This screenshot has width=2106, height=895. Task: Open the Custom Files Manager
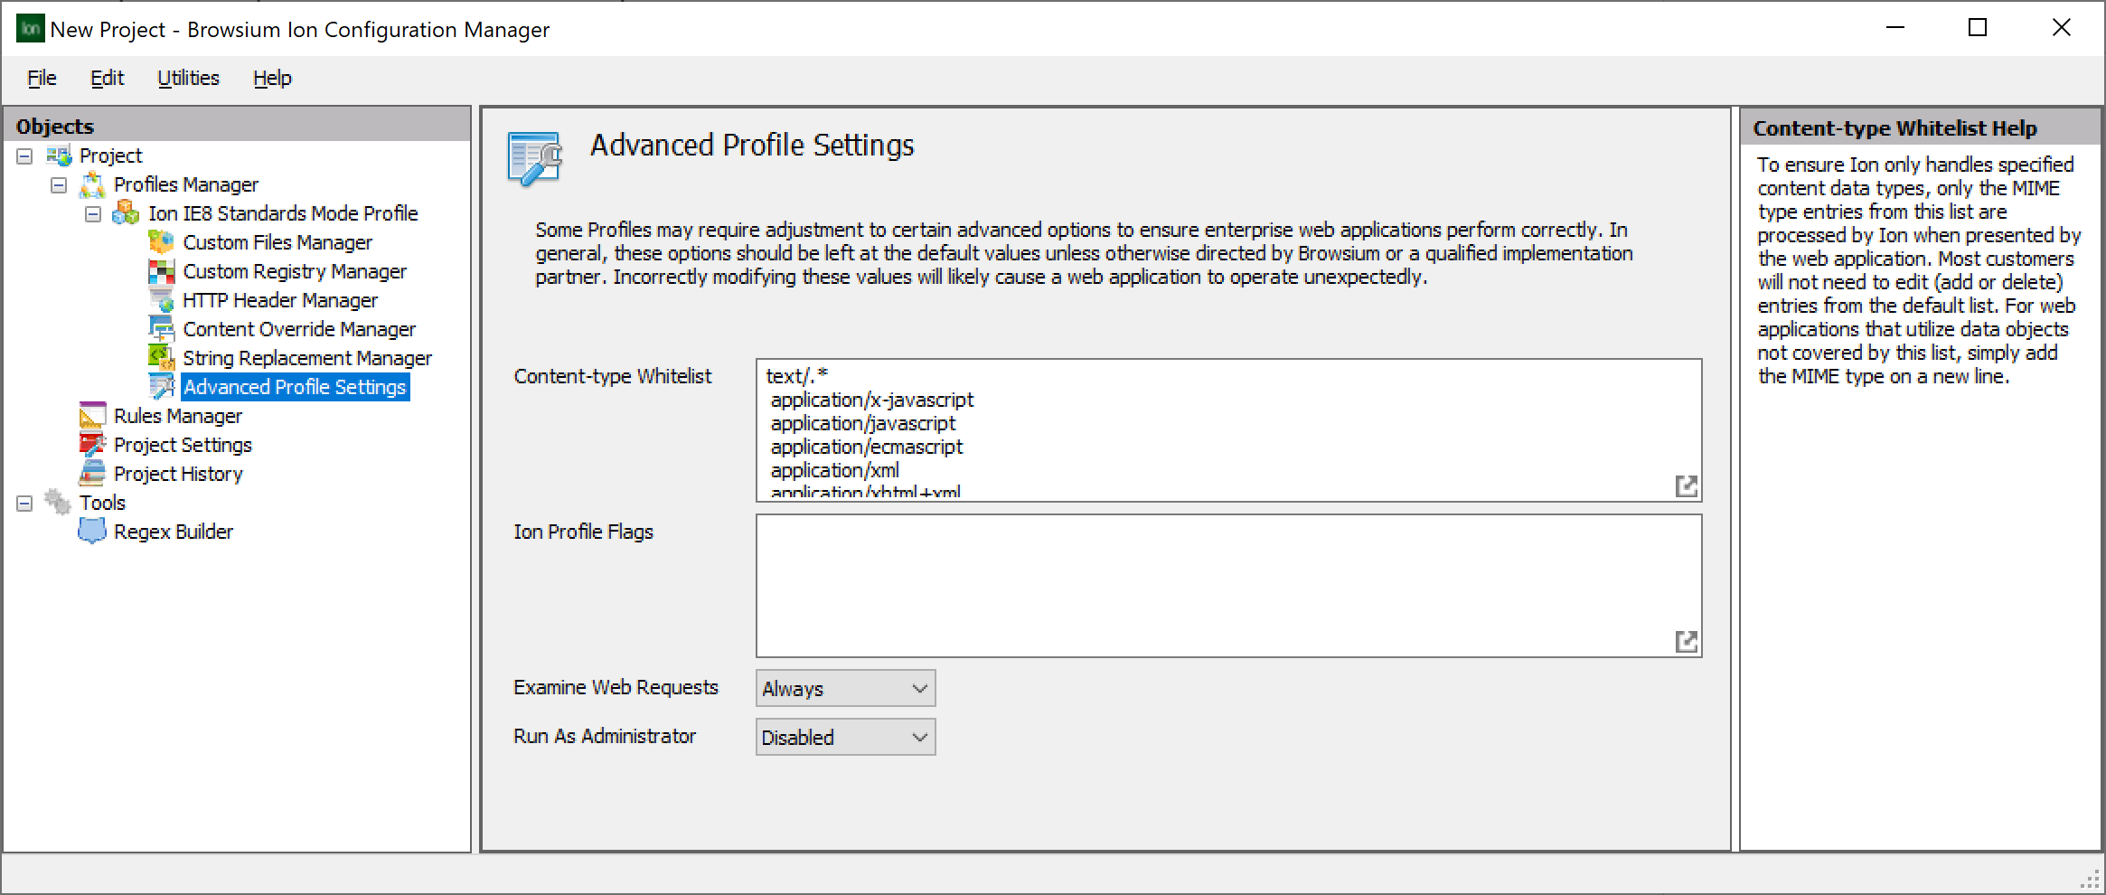tap(277, 241)
